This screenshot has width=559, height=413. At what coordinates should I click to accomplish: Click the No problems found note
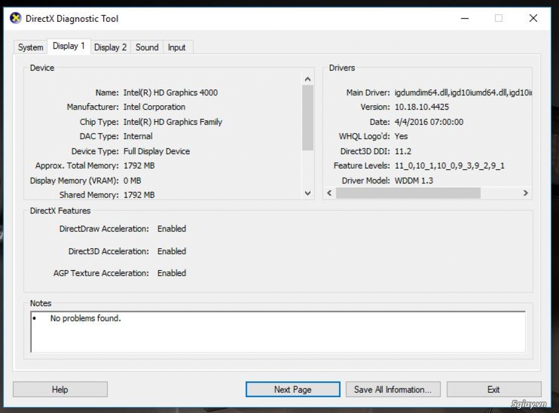(x=86, y=318)
